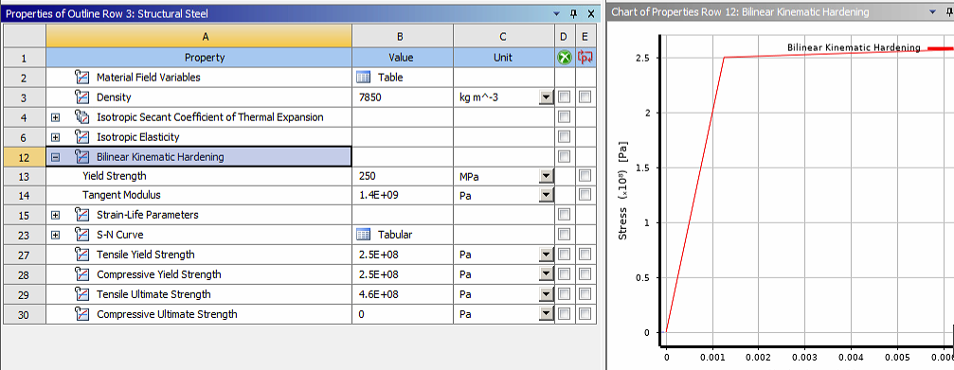
Task: Open the Tensile Yield Strength unit dropdown
Action: tap(547, 255)
